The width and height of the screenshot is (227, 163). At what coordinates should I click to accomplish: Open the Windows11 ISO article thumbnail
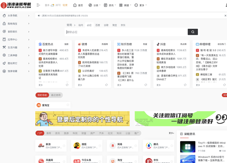(188, 159)
